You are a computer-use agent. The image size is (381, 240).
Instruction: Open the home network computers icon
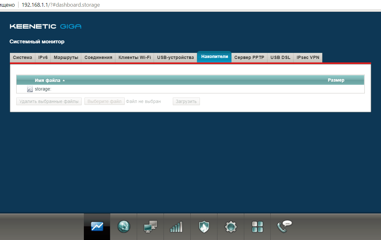pos(150,227)
